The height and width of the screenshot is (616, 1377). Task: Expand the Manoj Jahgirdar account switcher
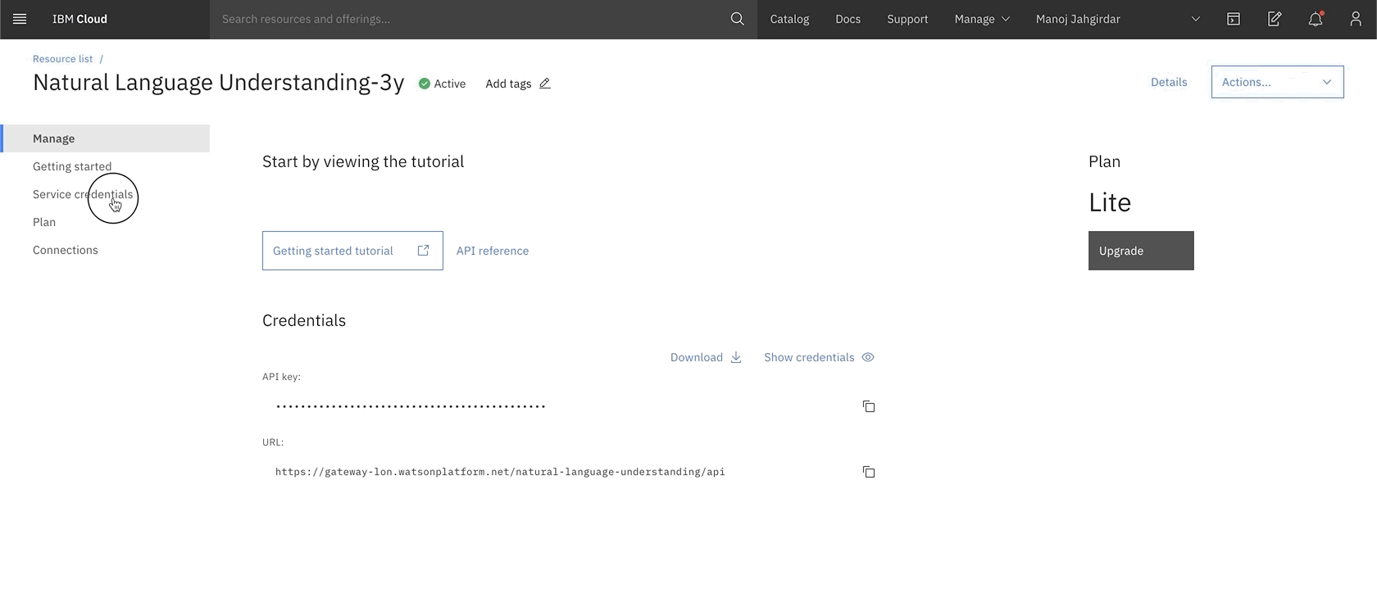(x=1118, y=19)
